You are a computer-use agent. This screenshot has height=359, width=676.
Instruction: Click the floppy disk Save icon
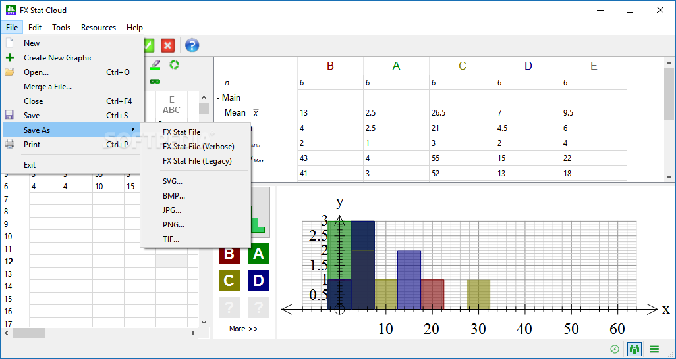[9, 115]
